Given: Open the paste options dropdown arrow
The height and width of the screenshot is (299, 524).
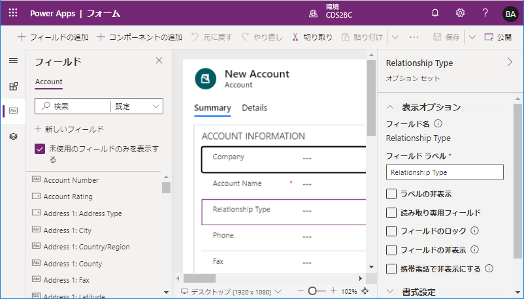Looking at the screenshot, I should click(395, 37).
